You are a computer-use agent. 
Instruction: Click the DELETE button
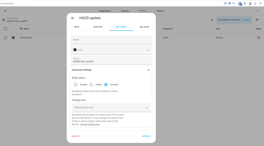pos(76,136)
